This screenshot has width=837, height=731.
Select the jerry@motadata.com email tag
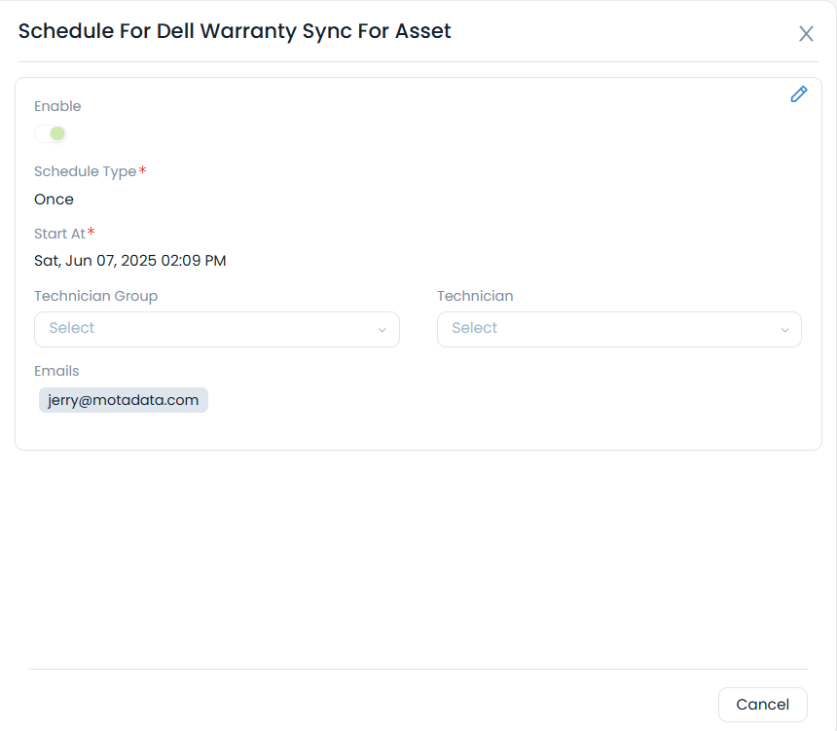point(124,400)
